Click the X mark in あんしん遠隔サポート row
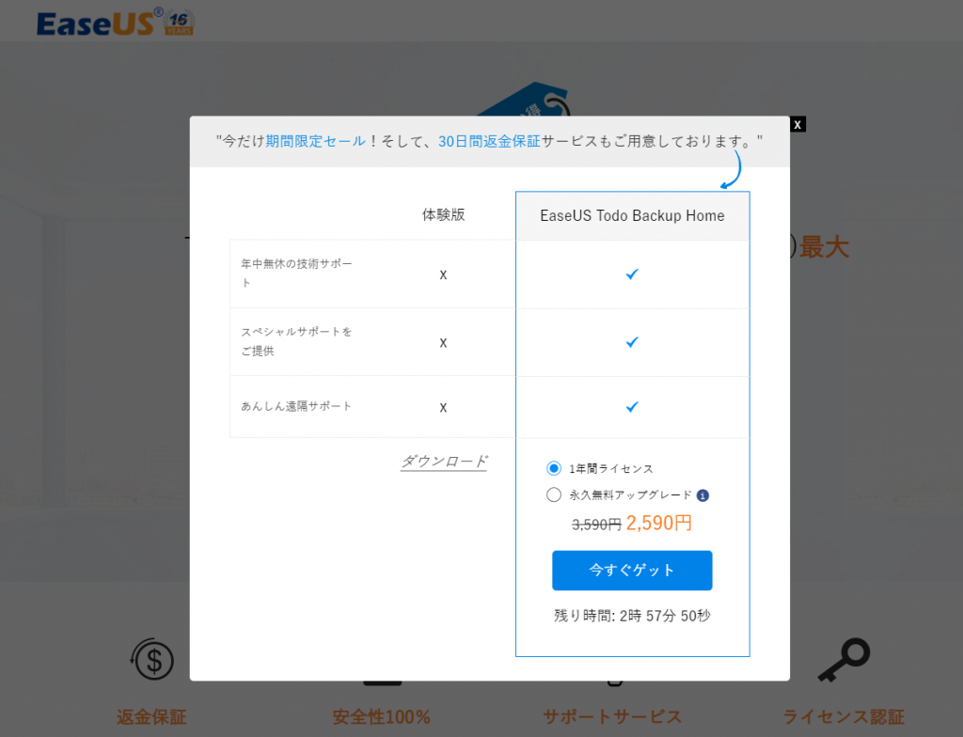The width and height of the screenshot is (963, 737). 444,408
